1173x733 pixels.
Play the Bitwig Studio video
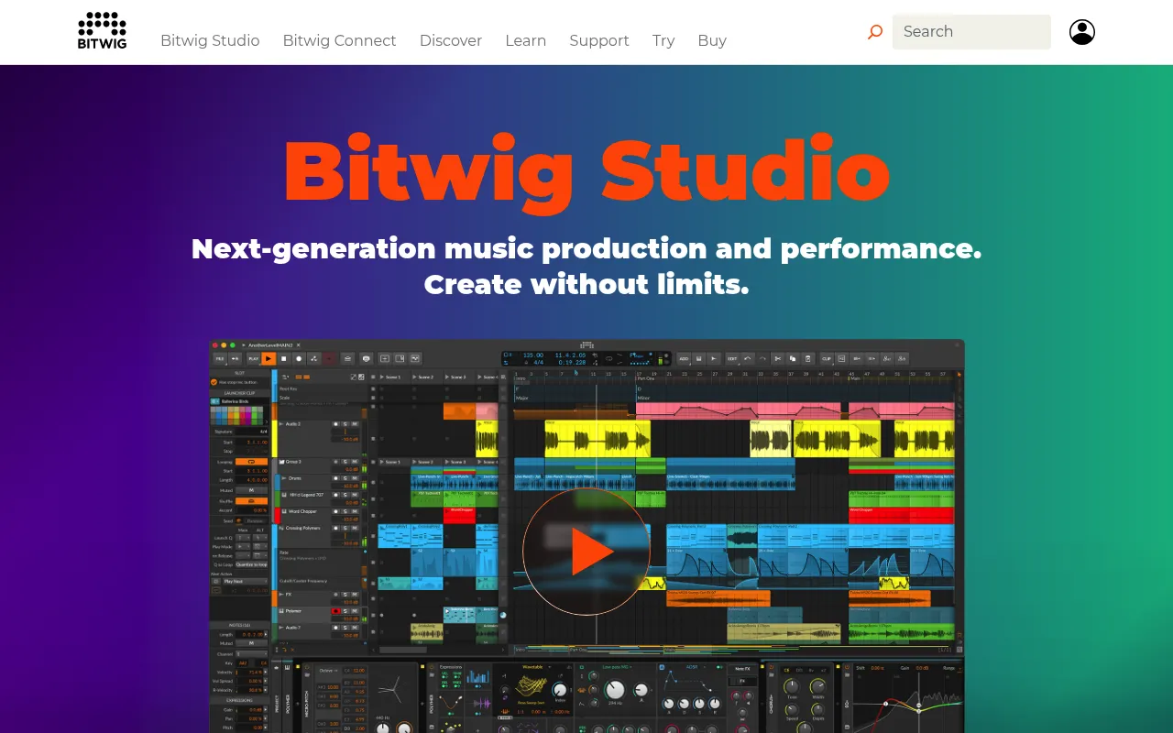click(x=586, y=552)
